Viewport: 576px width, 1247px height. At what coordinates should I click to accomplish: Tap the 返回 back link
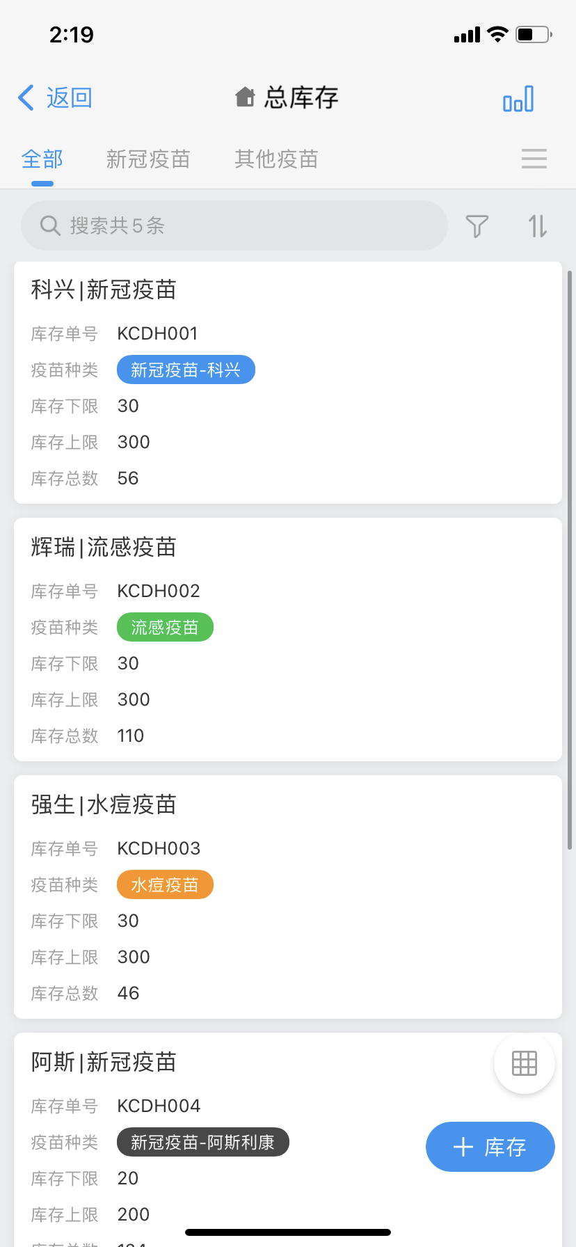pos(70,98)
